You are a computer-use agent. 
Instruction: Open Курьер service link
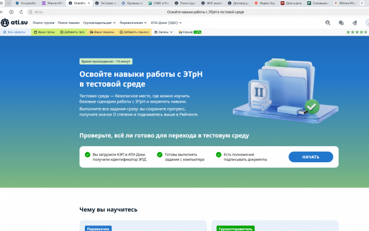tap(189, 32)
